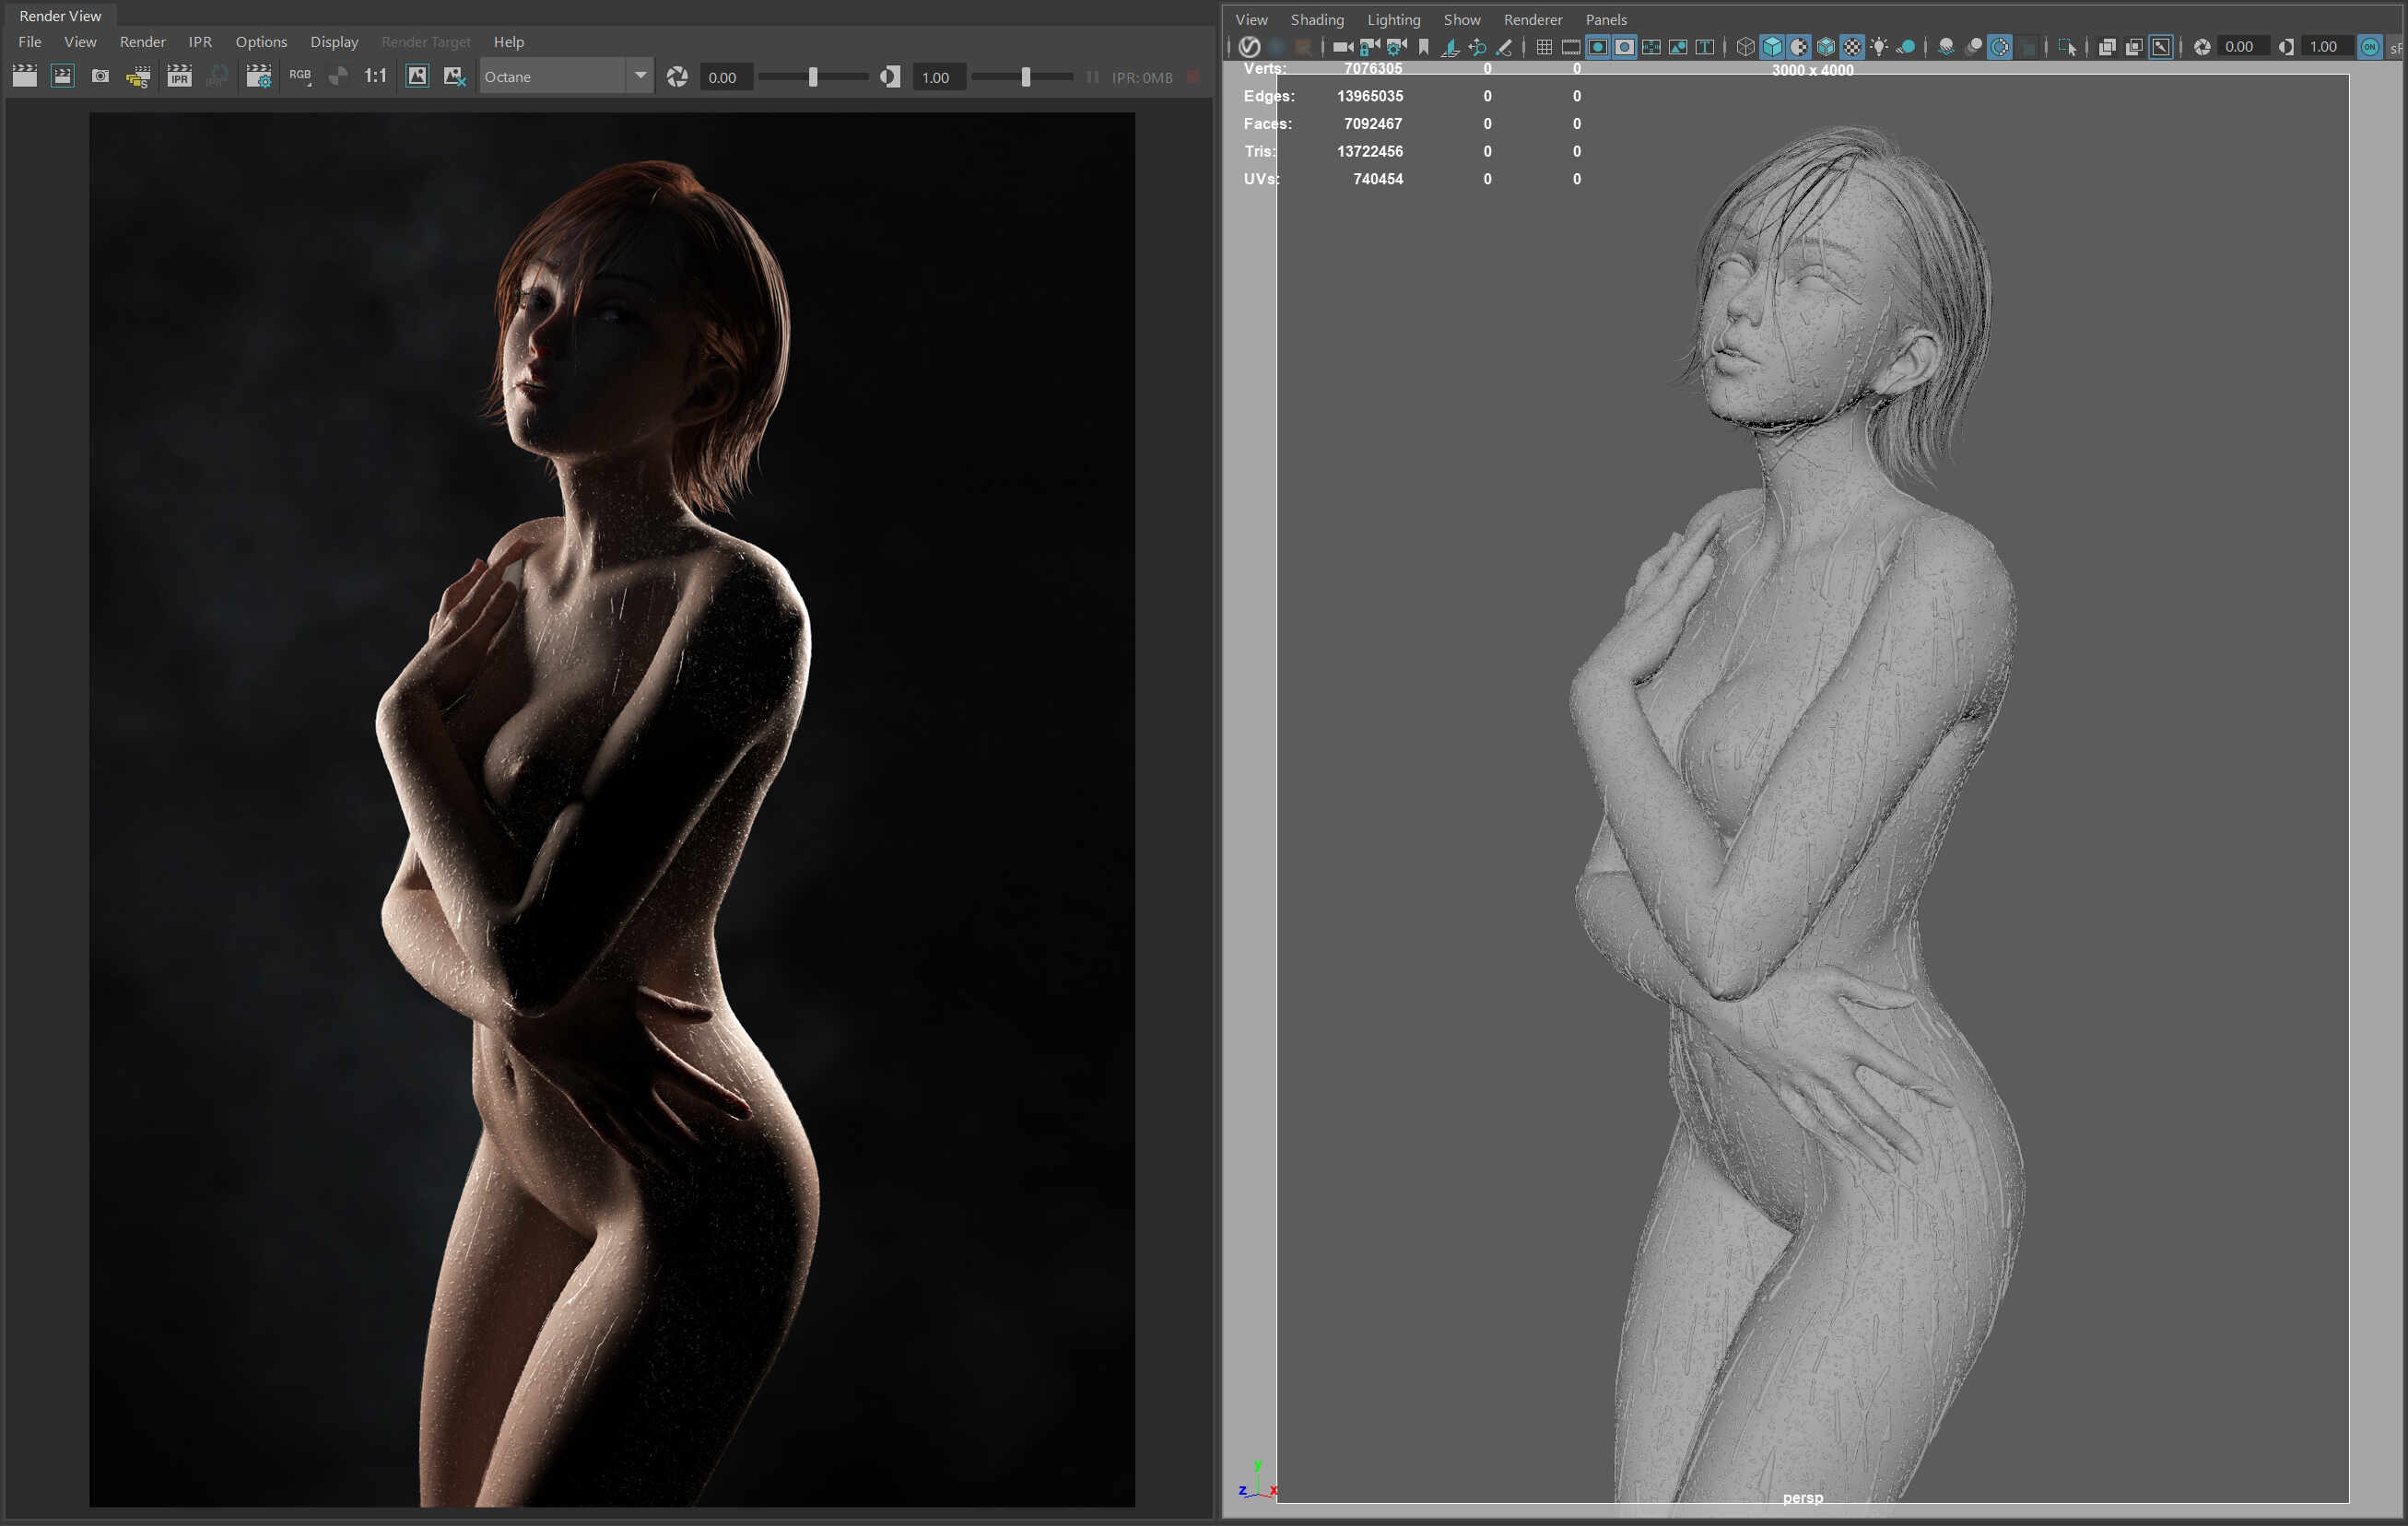Toggle Screen space ambient occlusion icon
2408x1526 pixels.
[x=1946, y=47]
